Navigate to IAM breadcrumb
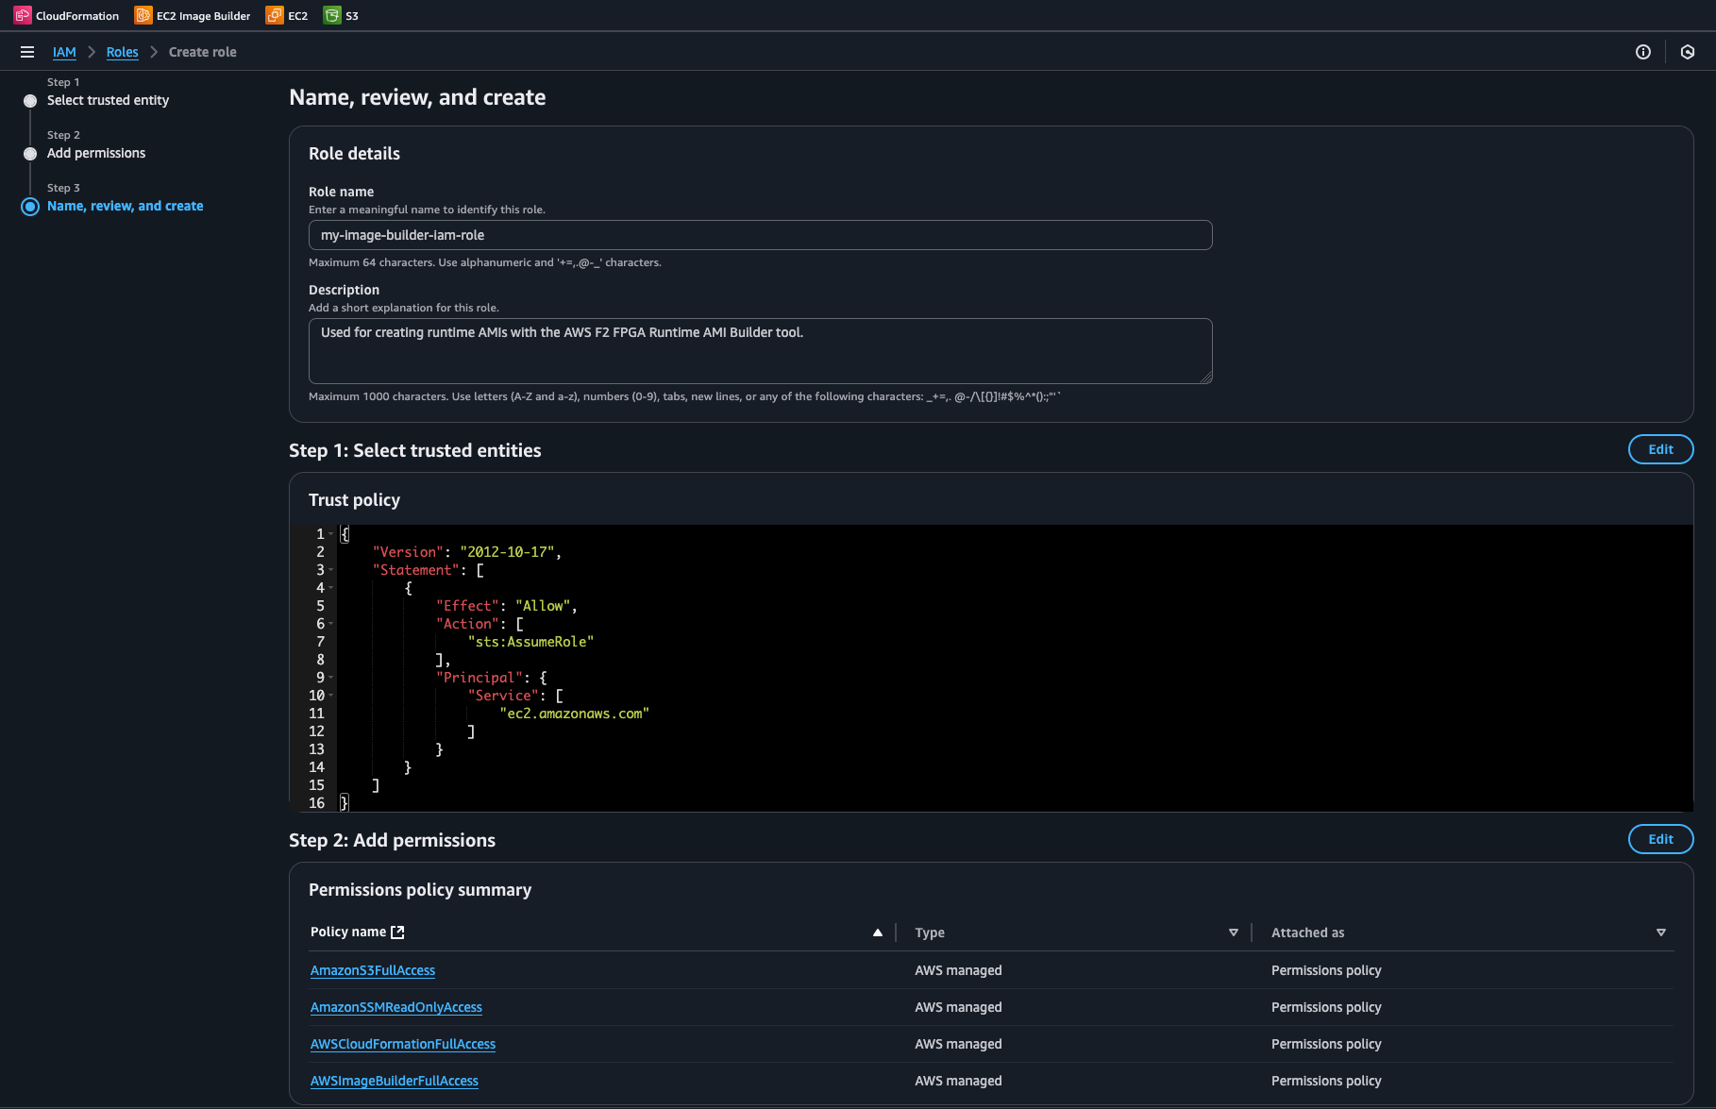The width and height of the screenshot is (1716, 1109). (x=64, y=52)
